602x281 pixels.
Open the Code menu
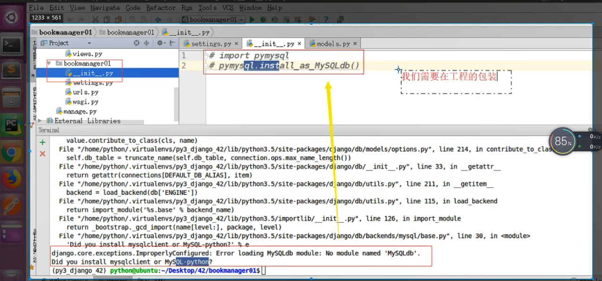[133, 8]
